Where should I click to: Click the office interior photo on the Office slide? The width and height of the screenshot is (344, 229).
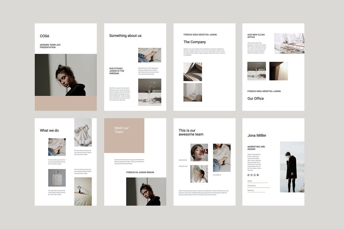(x=289, y=43)
